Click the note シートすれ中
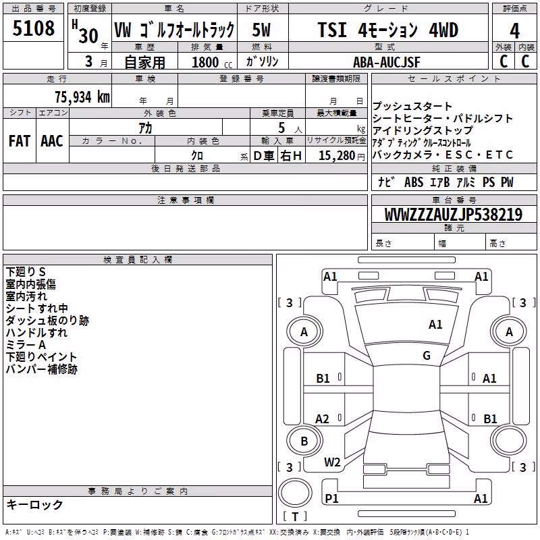Viewport: 540px width, 540px height. pos(37,308)
